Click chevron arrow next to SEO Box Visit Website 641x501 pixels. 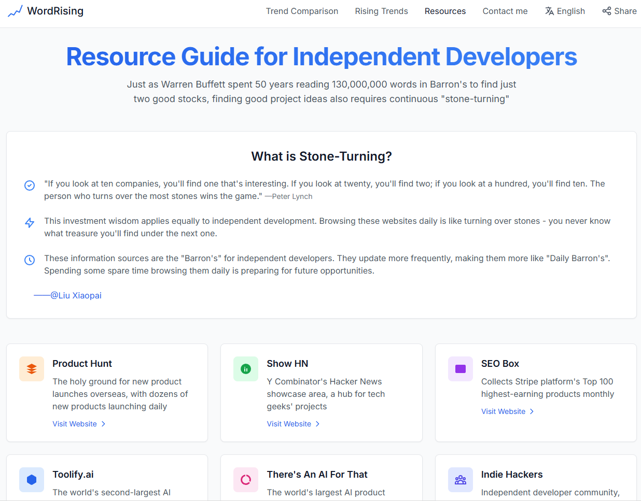(x=532, y=411)
